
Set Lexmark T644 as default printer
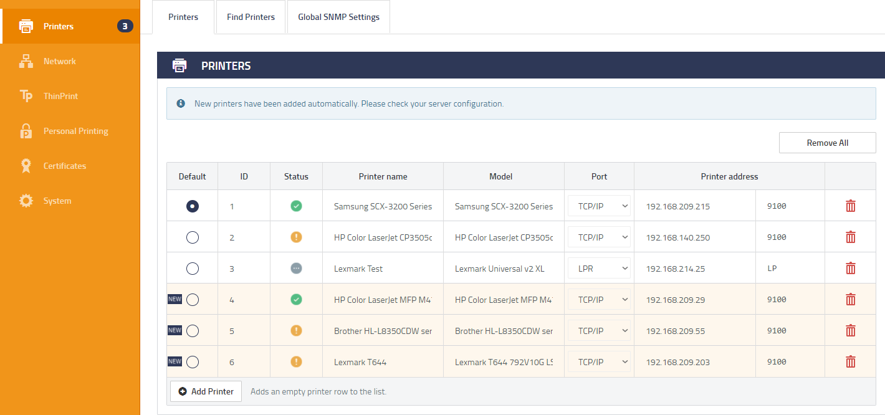pyautogui.click(x=193, y=361)
